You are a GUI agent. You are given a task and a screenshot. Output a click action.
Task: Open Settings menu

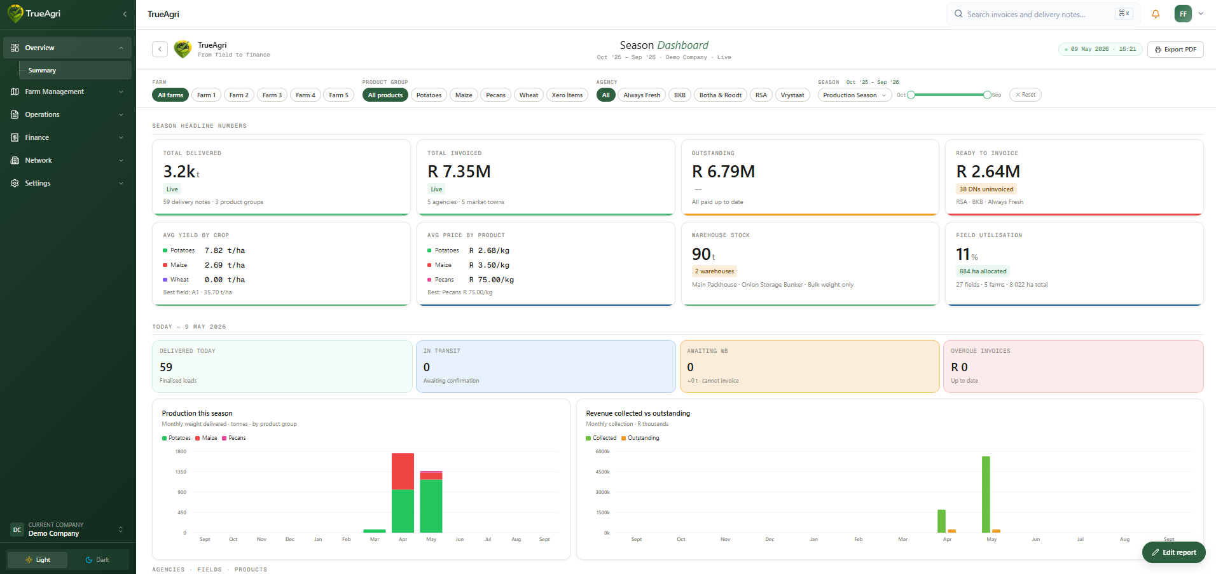(x=67, y=183)
